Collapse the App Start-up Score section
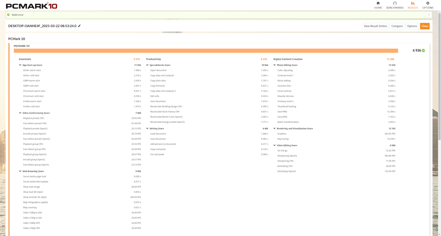 pos(20,65)
